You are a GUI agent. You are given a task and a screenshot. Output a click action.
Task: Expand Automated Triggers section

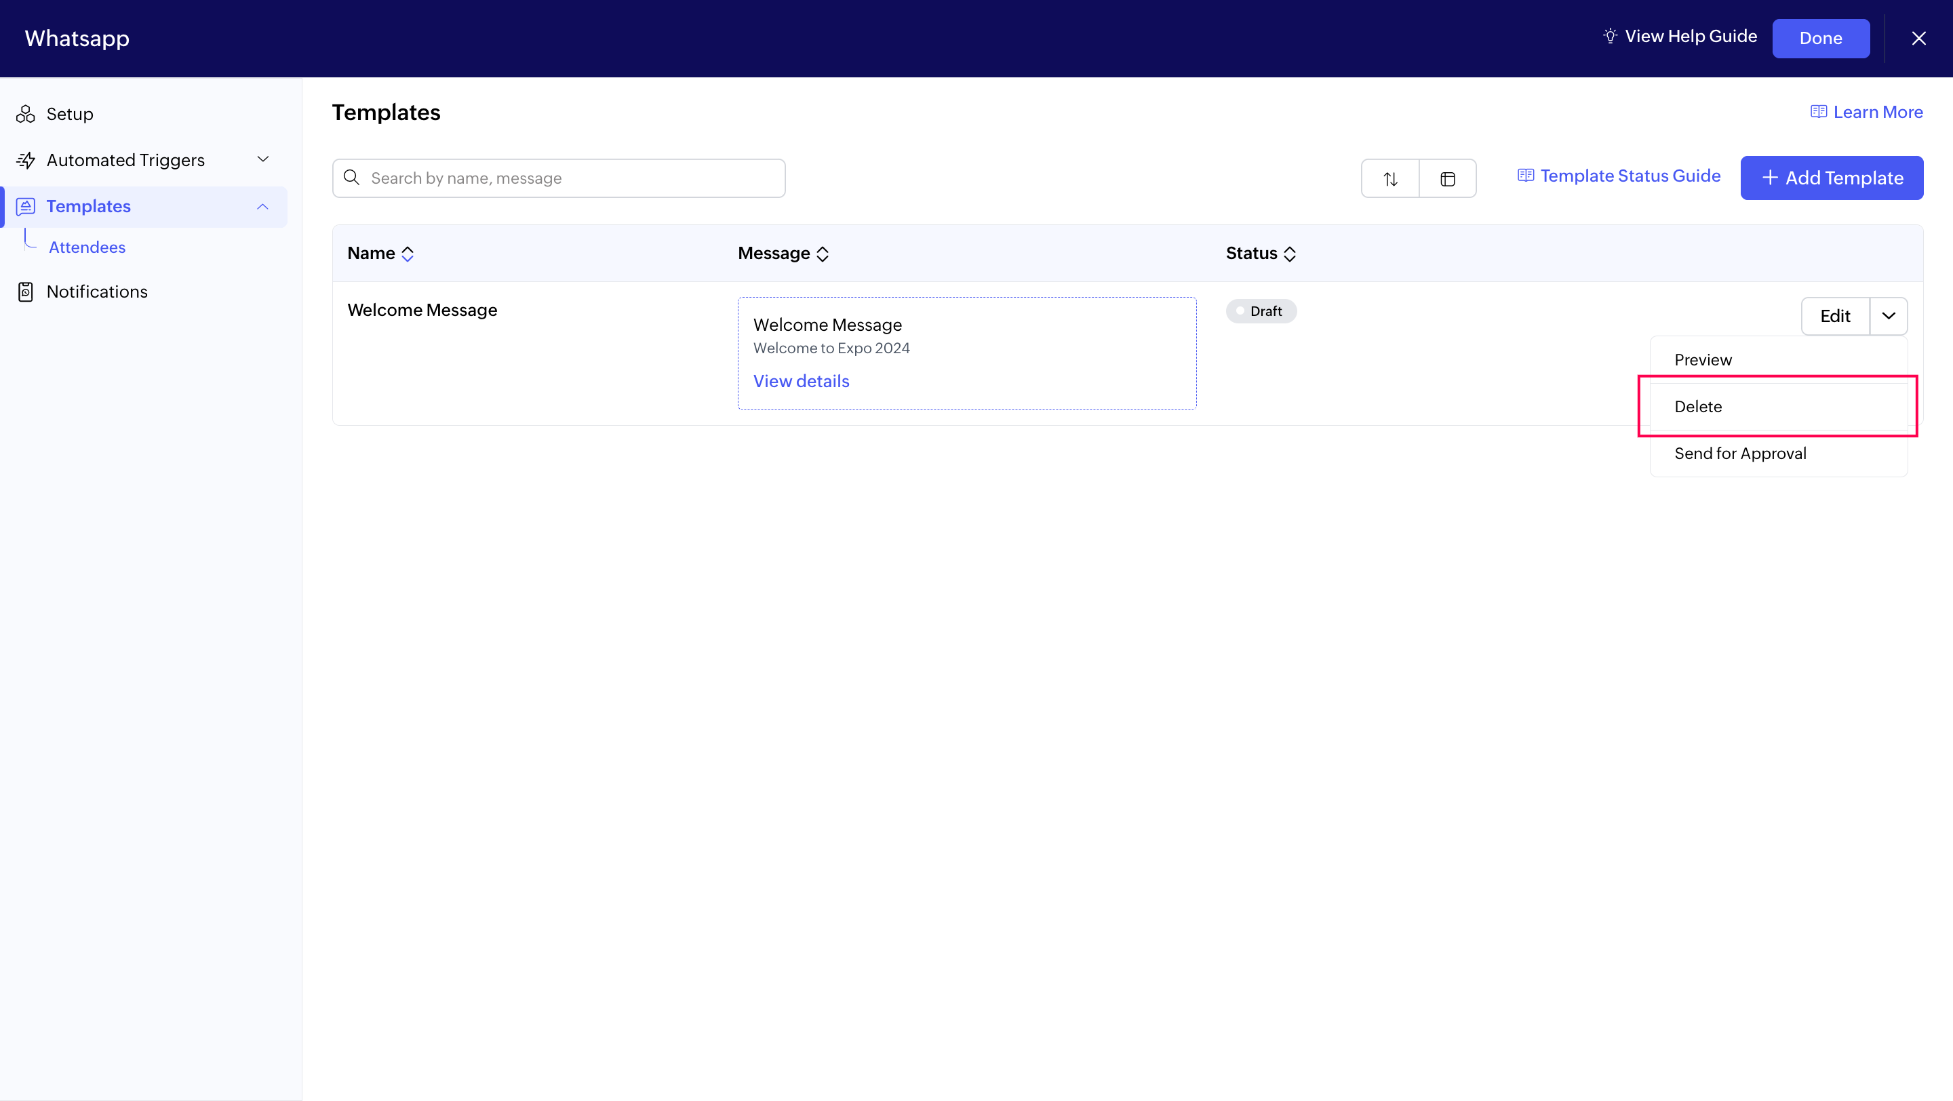[263, 160]
